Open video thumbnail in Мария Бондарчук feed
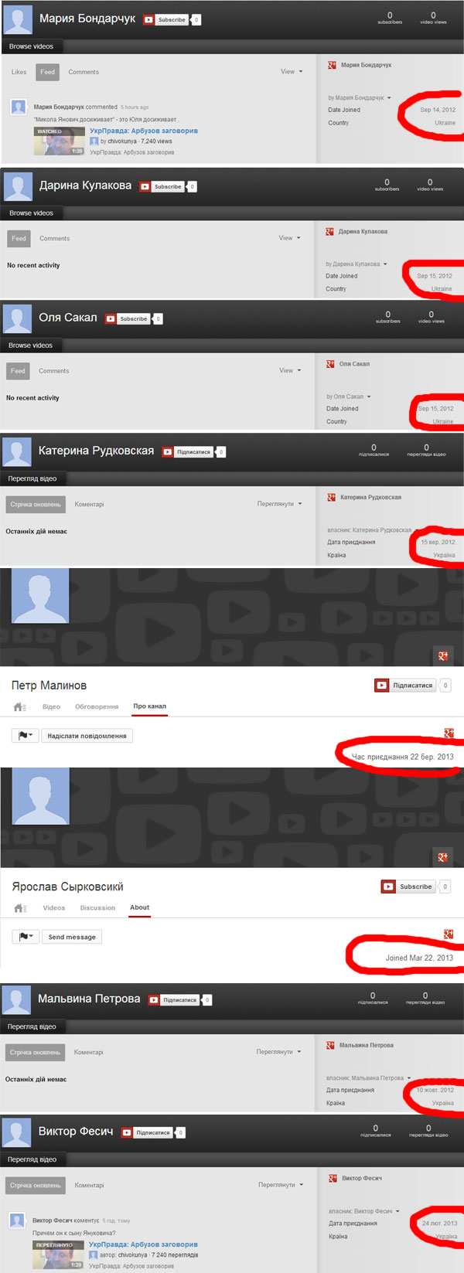 pos(60,141)
